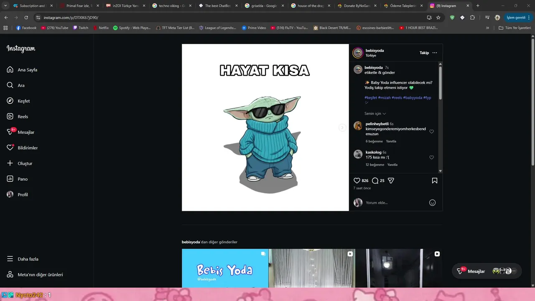Image resolution: width=535 pixels, height=301 pixels.
Task: Open comments via speech bubble icon
Action: tap(375, 181)
